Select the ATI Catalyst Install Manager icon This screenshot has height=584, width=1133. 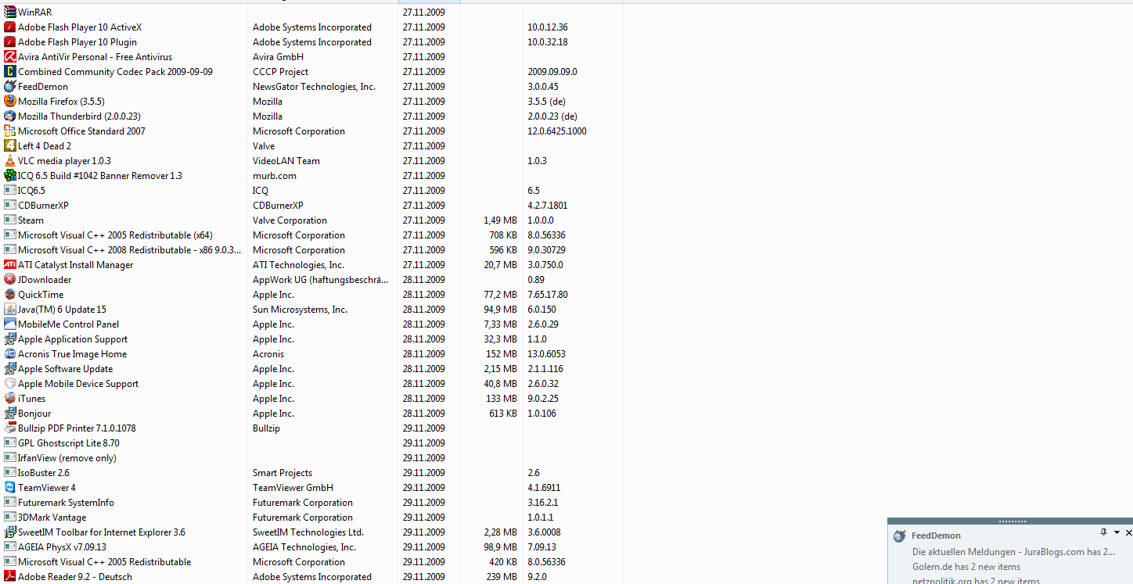click(9, 265)
